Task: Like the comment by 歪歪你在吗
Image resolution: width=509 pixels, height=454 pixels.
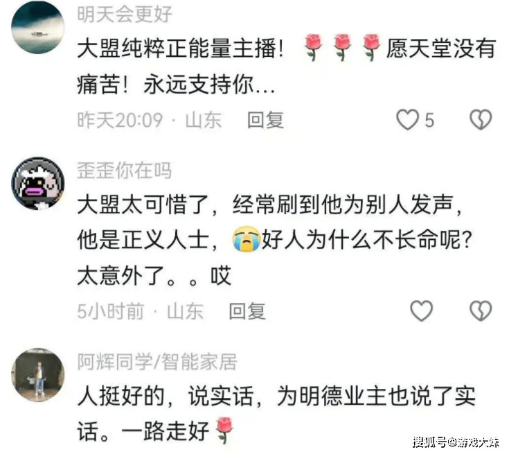Action: pyautogui.click(x=421, y=311)
